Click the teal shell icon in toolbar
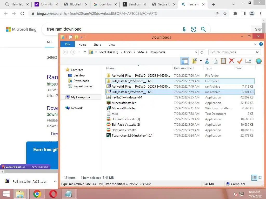Image resolution: width=266 pixels, height=199 pixels. [x=258, y=61]
